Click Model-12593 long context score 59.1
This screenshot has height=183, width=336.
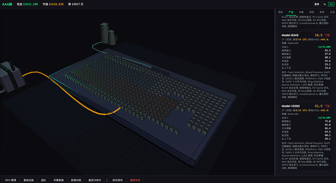click(328, 139)
